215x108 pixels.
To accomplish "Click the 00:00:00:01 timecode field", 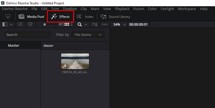I will 138,25.
